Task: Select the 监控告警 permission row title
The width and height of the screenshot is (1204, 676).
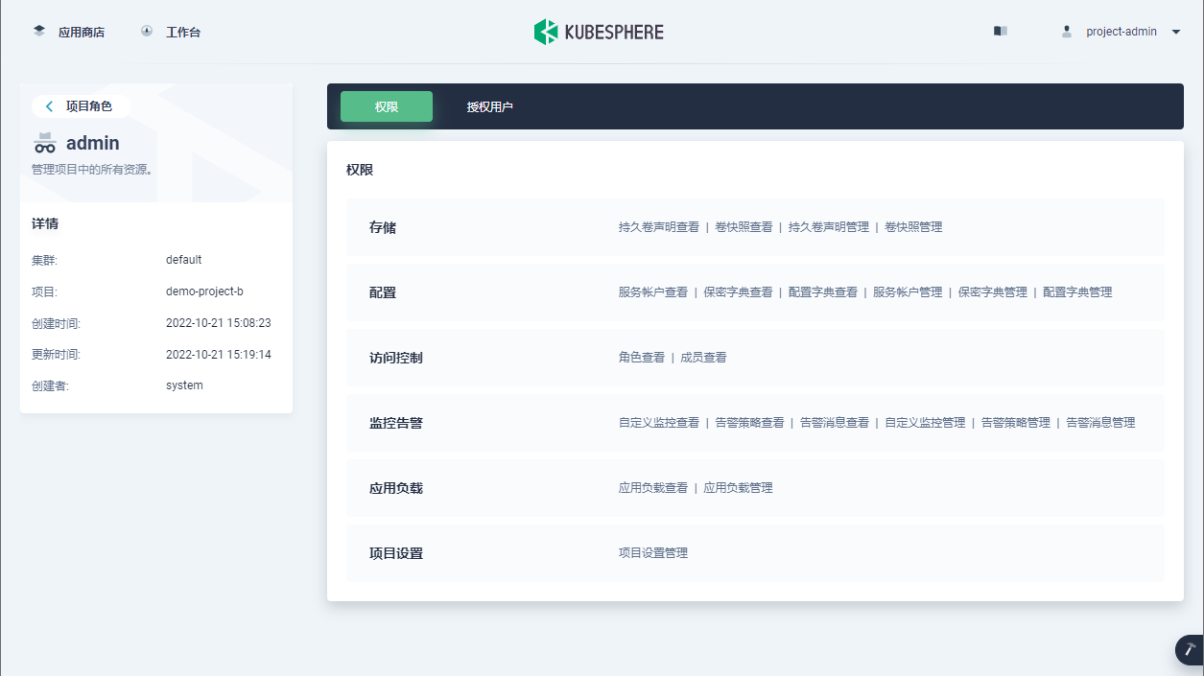Action: tap(396, 423)
